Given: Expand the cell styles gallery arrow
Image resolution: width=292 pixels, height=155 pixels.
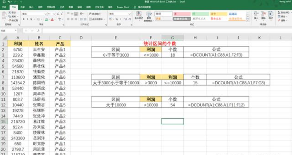Looking at the screenshot, I should pyautogui.click(x=248, y=20).
